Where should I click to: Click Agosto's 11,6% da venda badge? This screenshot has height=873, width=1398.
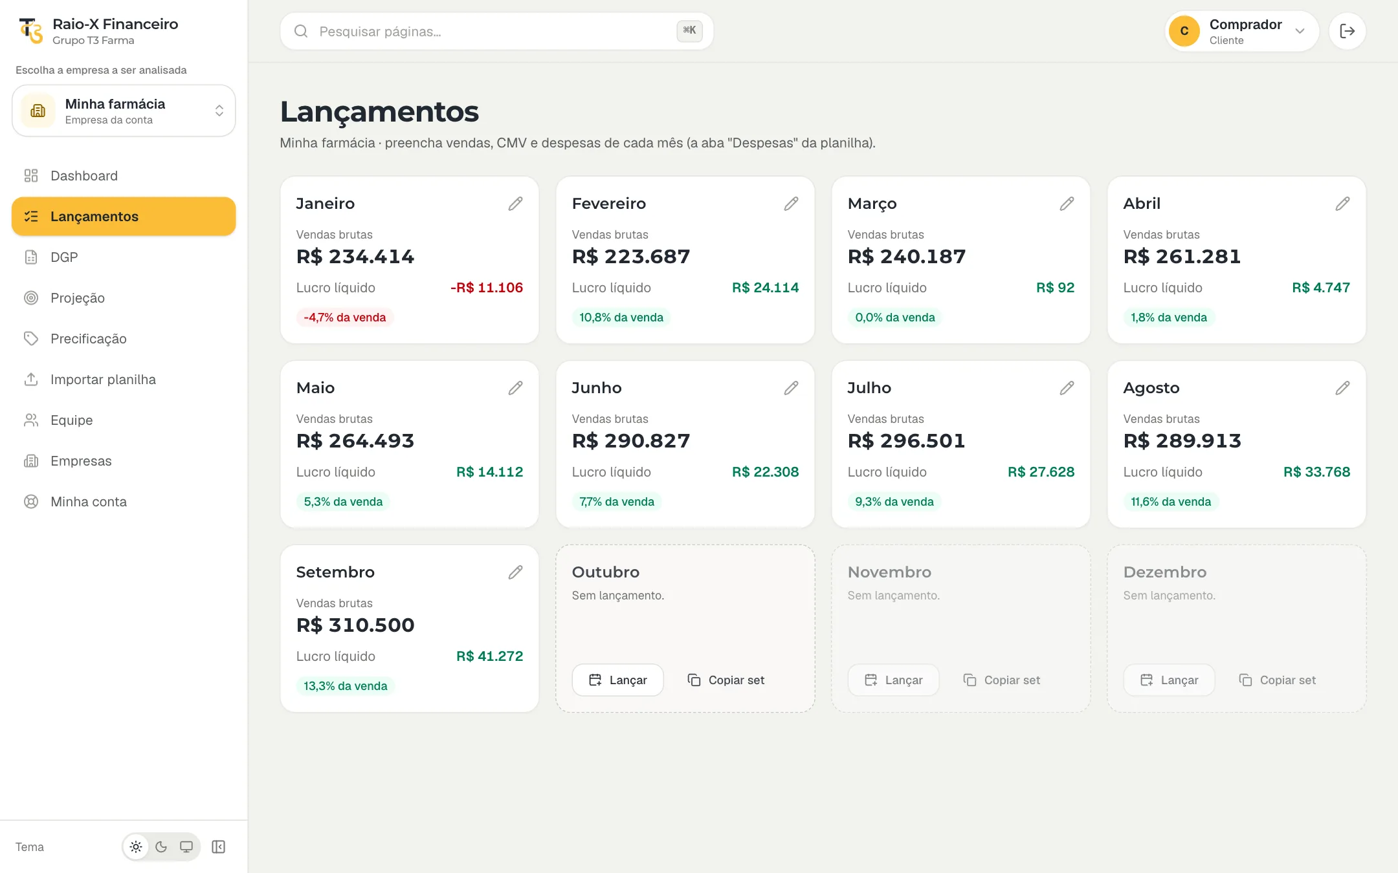point(1171,502)
